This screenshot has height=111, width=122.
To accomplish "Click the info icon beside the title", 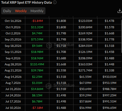I will (x=55, y=2).
